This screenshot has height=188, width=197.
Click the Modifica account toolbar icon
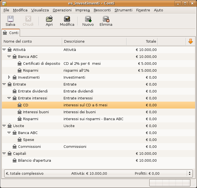pyautogui.click(x=67, y=19)
